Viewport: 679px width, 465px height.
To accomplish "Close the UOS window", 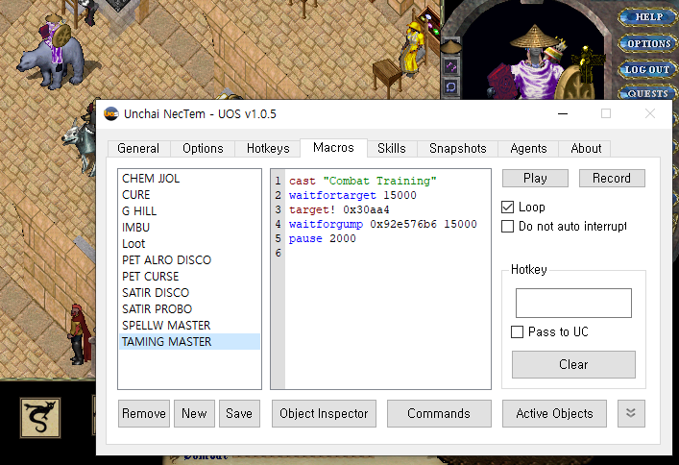I will [x=649, y=113].
